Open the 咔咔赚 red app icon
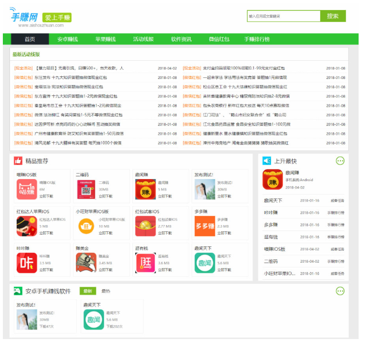Viewport: 379px width, 340px height. (27, 263)
